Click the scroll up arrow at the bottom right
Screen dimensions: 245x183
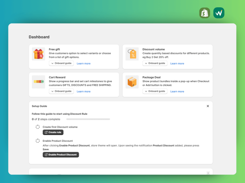tap(208, 173)
